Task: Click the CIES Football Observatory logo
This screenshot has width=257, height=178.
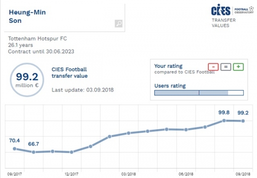Action: [232, 10]
